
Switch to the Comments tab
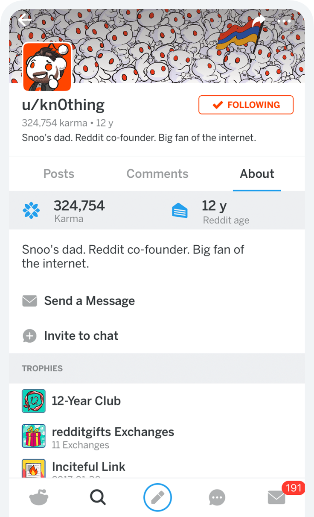point(157,174)
